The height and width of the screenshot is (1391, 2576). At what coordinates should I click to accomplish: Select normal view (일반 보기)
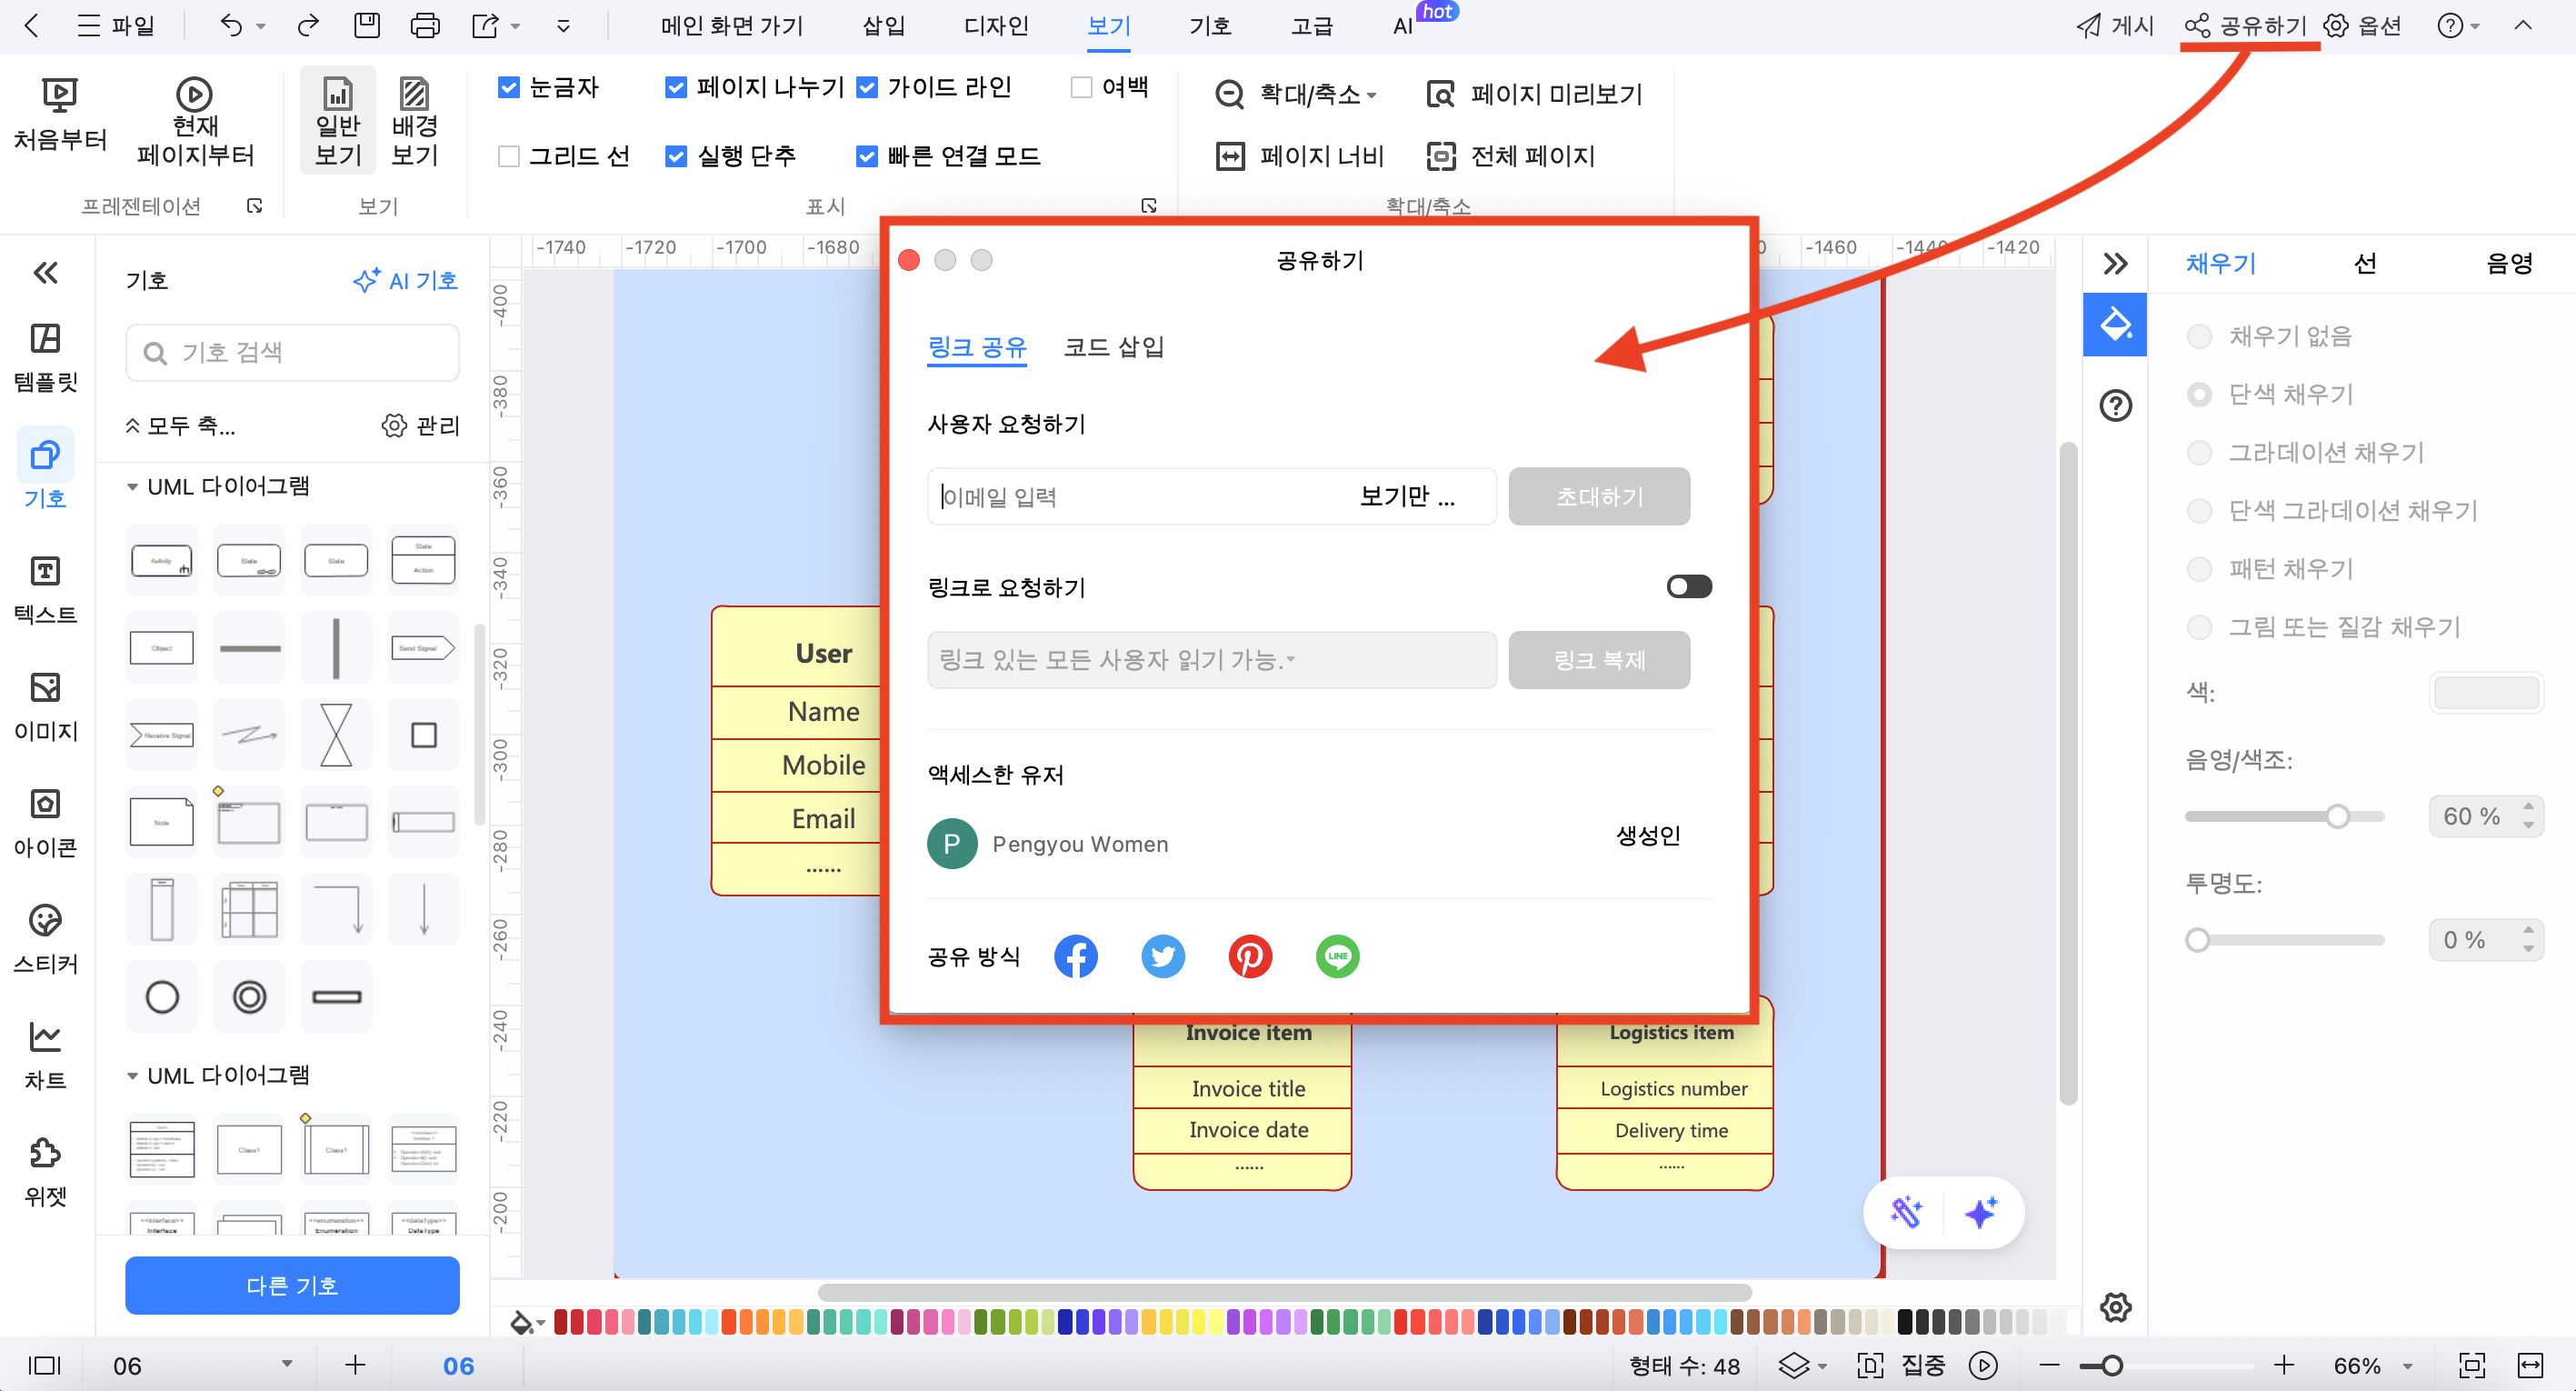point(338,122)
